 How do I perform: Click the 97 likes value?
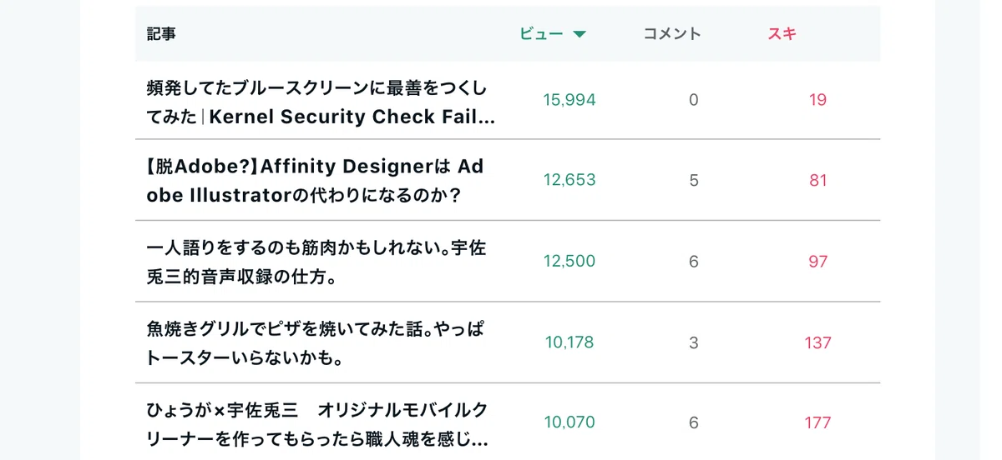click(x=817, y=262)
